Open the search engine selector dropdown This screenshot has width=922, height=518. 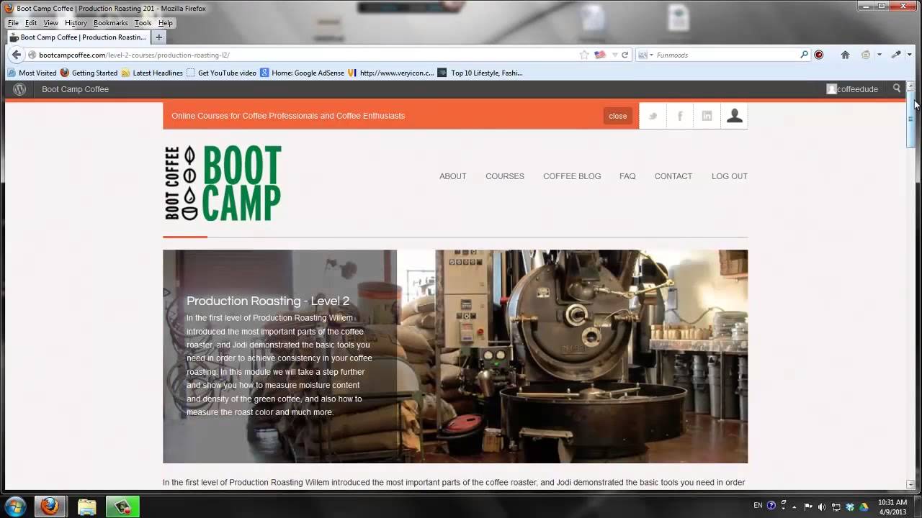click(x=644, y=55)
